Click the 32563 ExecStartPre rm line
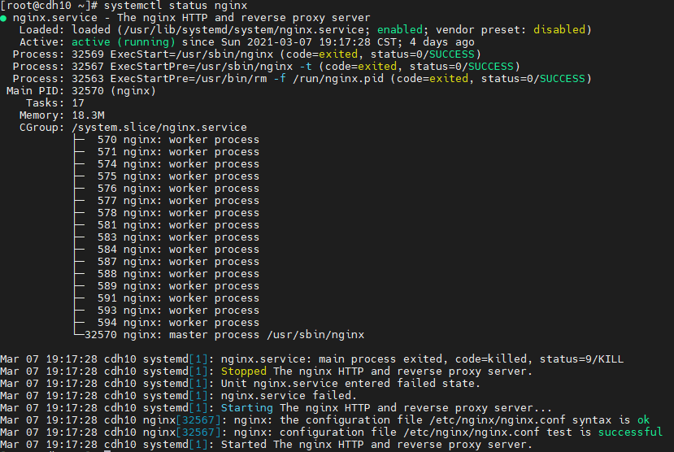674x452 pixels. 302,79
